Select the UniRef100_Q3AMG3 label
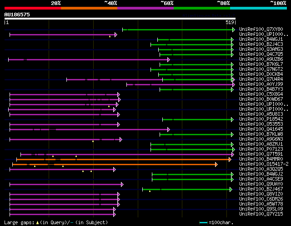The image size is (291, 226). coord(261,49)
